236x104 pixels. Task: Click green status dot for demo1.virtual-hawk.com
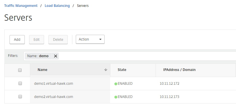point(116,84)
